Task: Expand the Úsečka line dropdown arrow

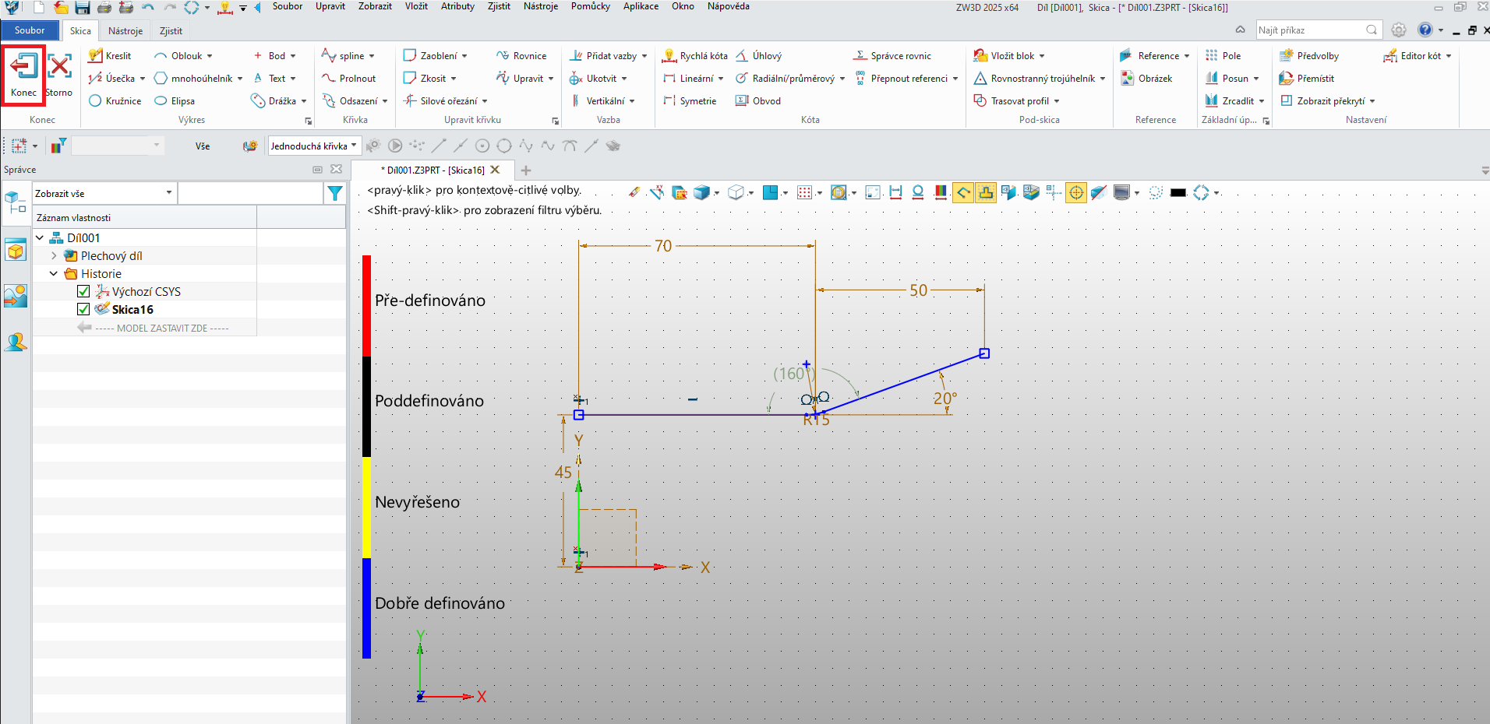Action: [143, 79]
